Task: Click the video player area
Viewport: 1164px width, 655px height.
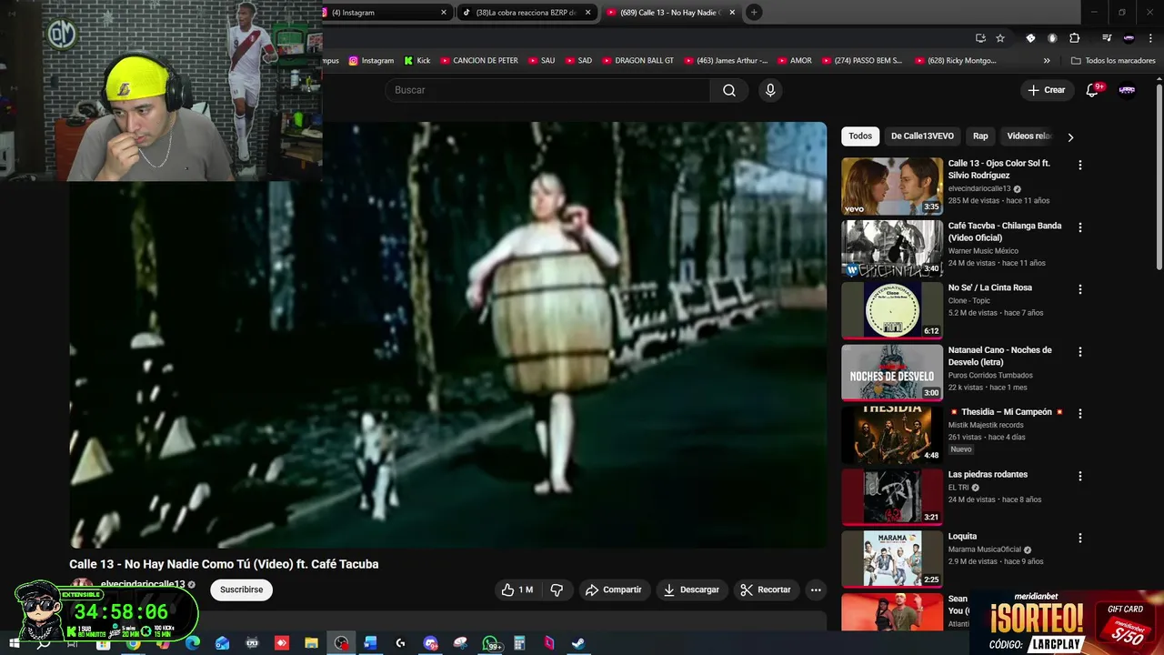Action: pos(448,335)
